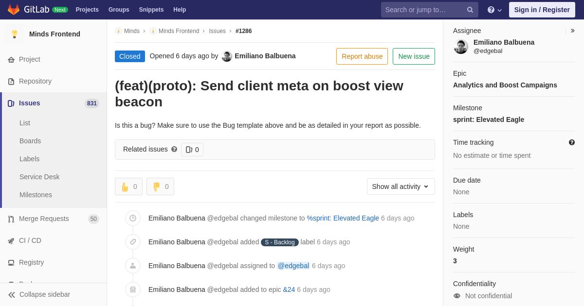Open the Issues breadcrumb link
Screen dimensions: 584x306
tap(217, 31)
